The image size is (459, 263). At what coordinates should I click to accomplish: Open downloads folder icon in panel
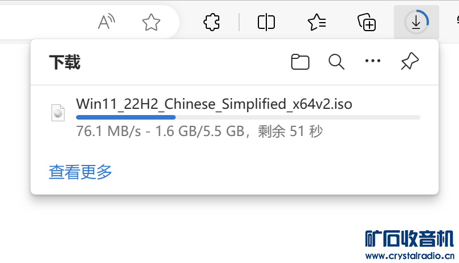coord(300,62)
